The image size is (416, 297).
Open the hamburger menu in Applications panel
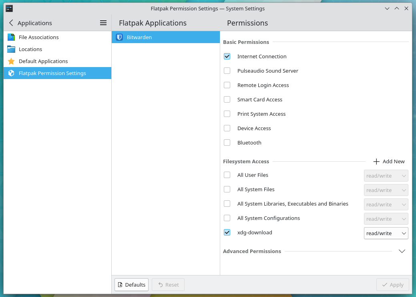[103, 23]
